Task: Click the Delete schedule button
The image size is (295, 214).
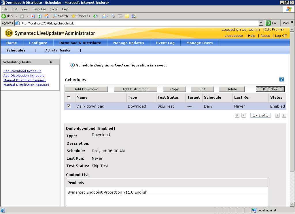Action: [x=232, y=89]
